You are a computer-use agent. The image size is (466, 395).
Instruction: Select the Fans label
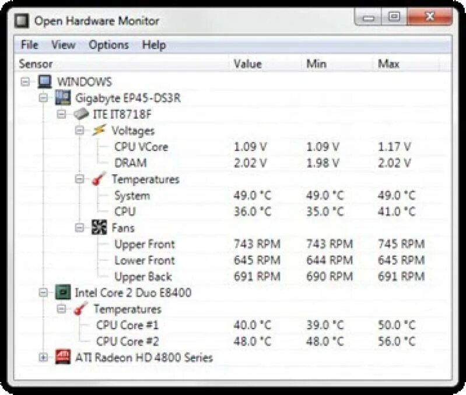[123, 228]
